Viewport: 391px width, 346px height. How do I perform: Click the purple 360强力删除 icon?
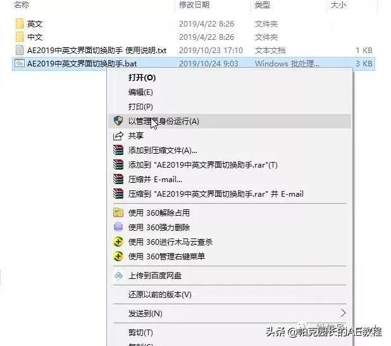pyautogui.click(x=118, y=227)
